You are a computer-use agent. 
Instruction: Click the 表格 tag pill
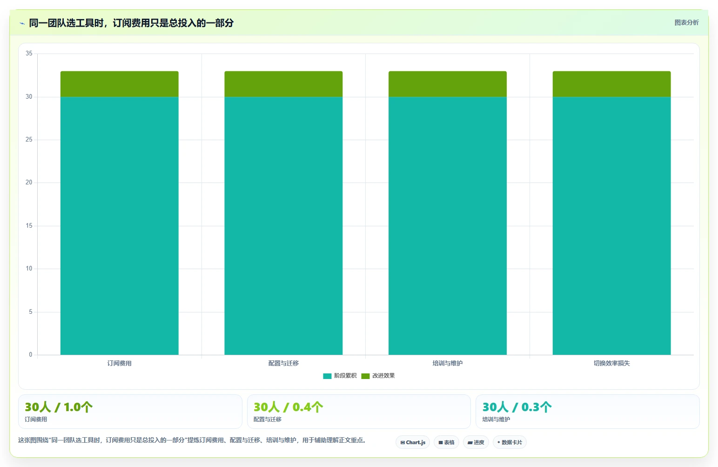(446, 442)
